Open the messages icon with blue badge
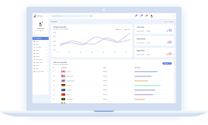208x125 pixels. tap(135, 16)
